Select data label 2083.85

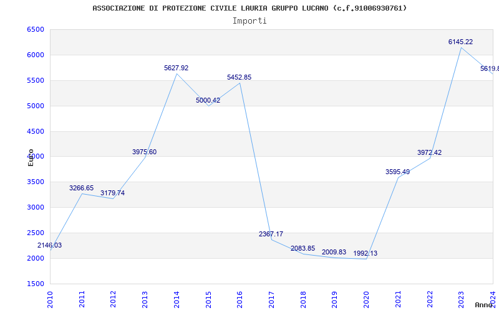click(303, 248)
